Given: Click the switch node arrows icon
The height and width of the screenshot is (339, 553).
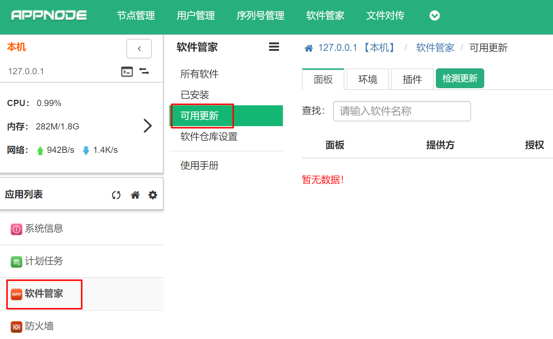Looking at the screenshot, I should pyautogui.click(x=144, y=71).
